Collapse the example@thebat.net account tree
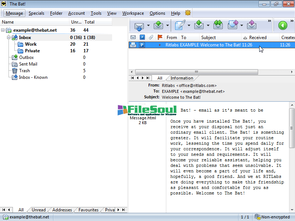This screenshot has width=295, height=221. [3, 30]
